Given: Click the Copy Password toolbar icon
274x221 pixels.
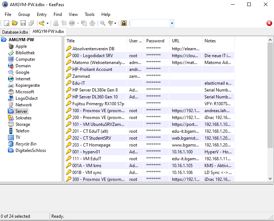Looking at the screenshot, I should tap(64, 23).
